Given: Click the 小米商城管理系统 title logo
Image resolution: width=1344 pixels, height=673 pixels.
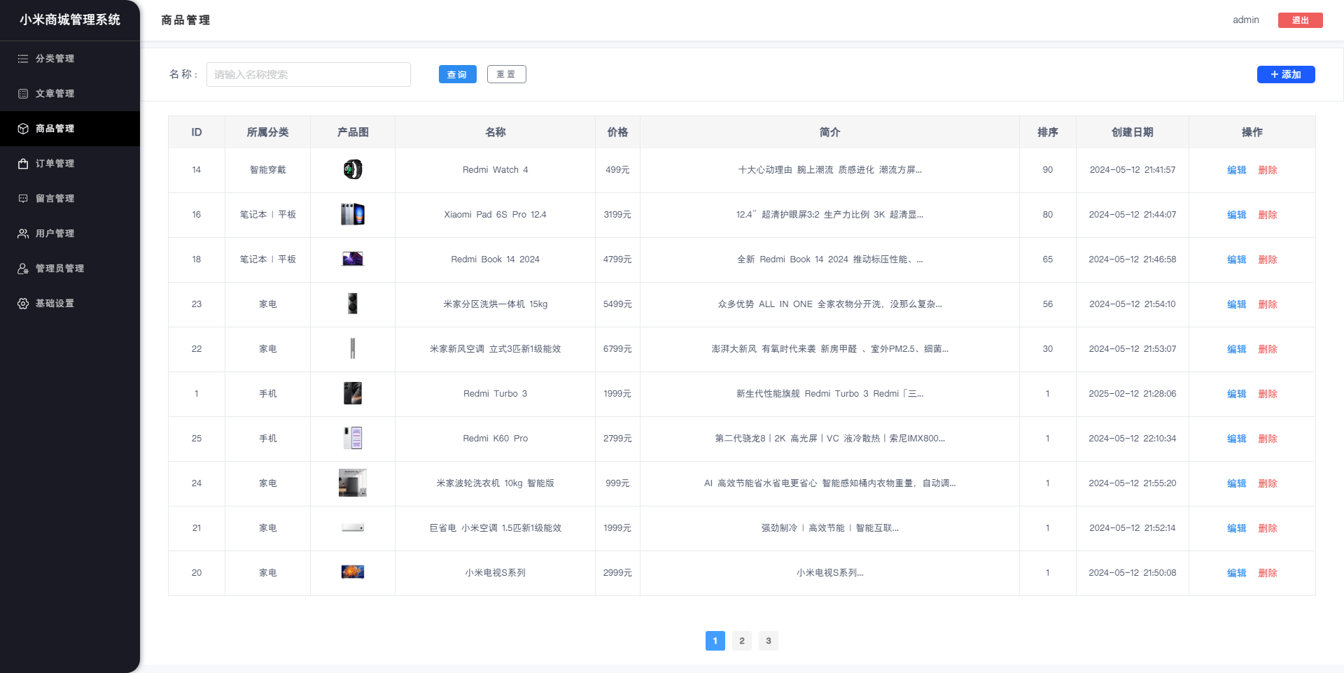Looking at the screenshot, I should 70,20.
